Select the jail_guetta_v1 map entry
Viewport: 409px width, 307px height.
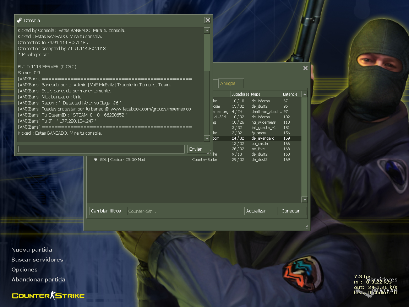pos(263,128)
